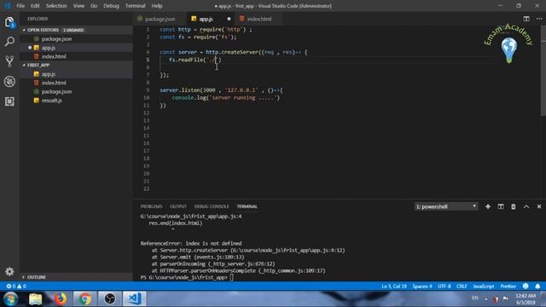Open app.js in FRIST_APP folder
Viewport: 546px width, 307px height.
[x=76, y=74]
